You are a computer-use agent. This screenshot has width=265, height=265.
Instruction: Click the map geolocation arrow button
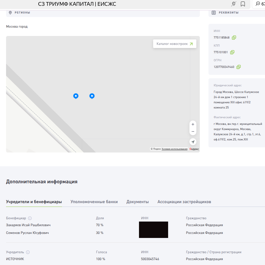(x=193, y=142)
